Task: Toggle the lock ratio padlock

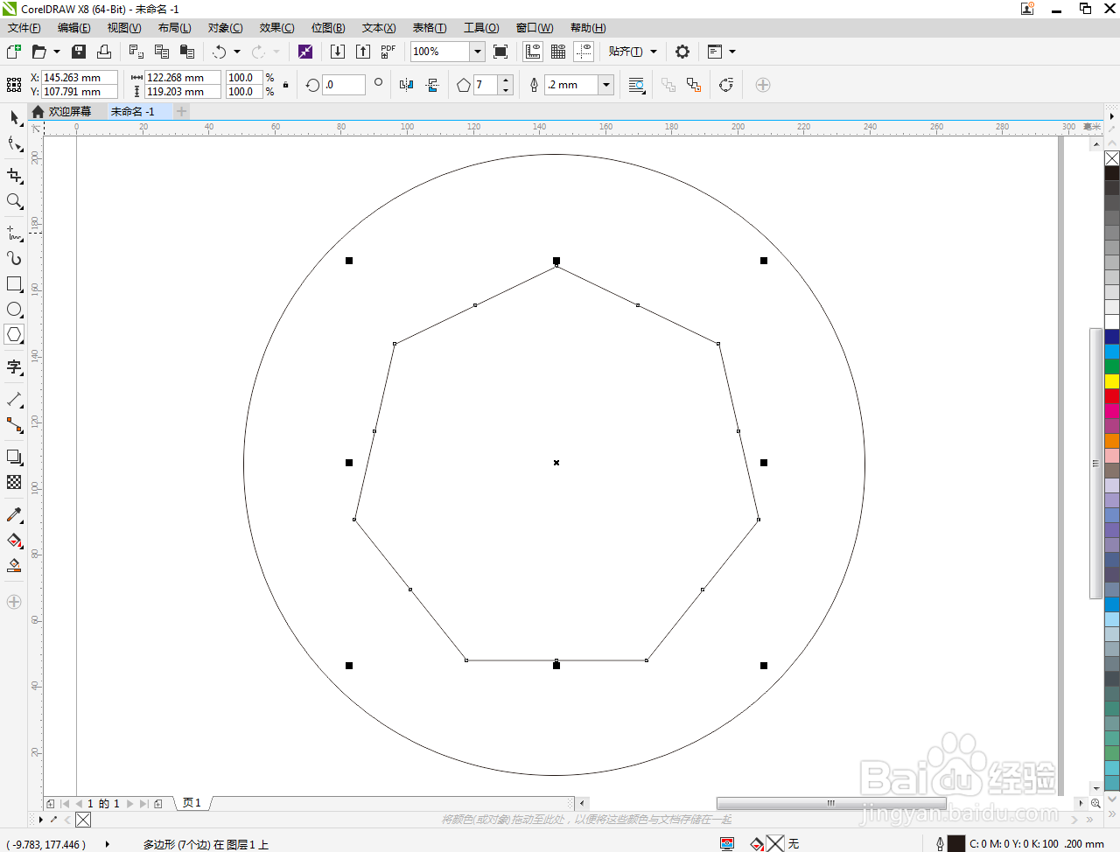Action: [x=285, y=85]
